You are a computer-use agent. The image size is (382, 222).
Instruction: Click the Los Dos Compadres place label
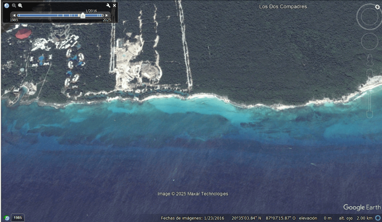(283, 7)
